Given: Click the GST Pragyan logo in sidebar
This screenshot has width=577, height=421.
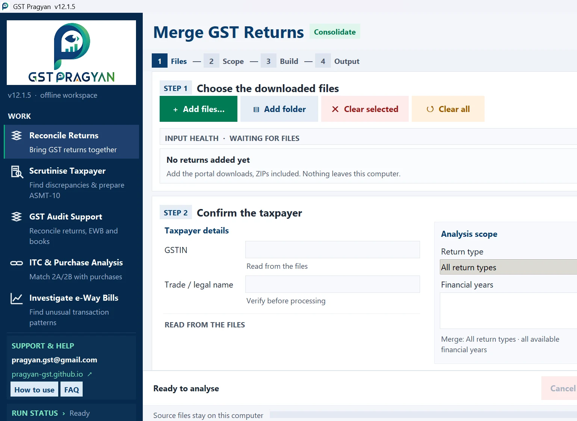Looking at the screenshot, I should pos(71,53).
